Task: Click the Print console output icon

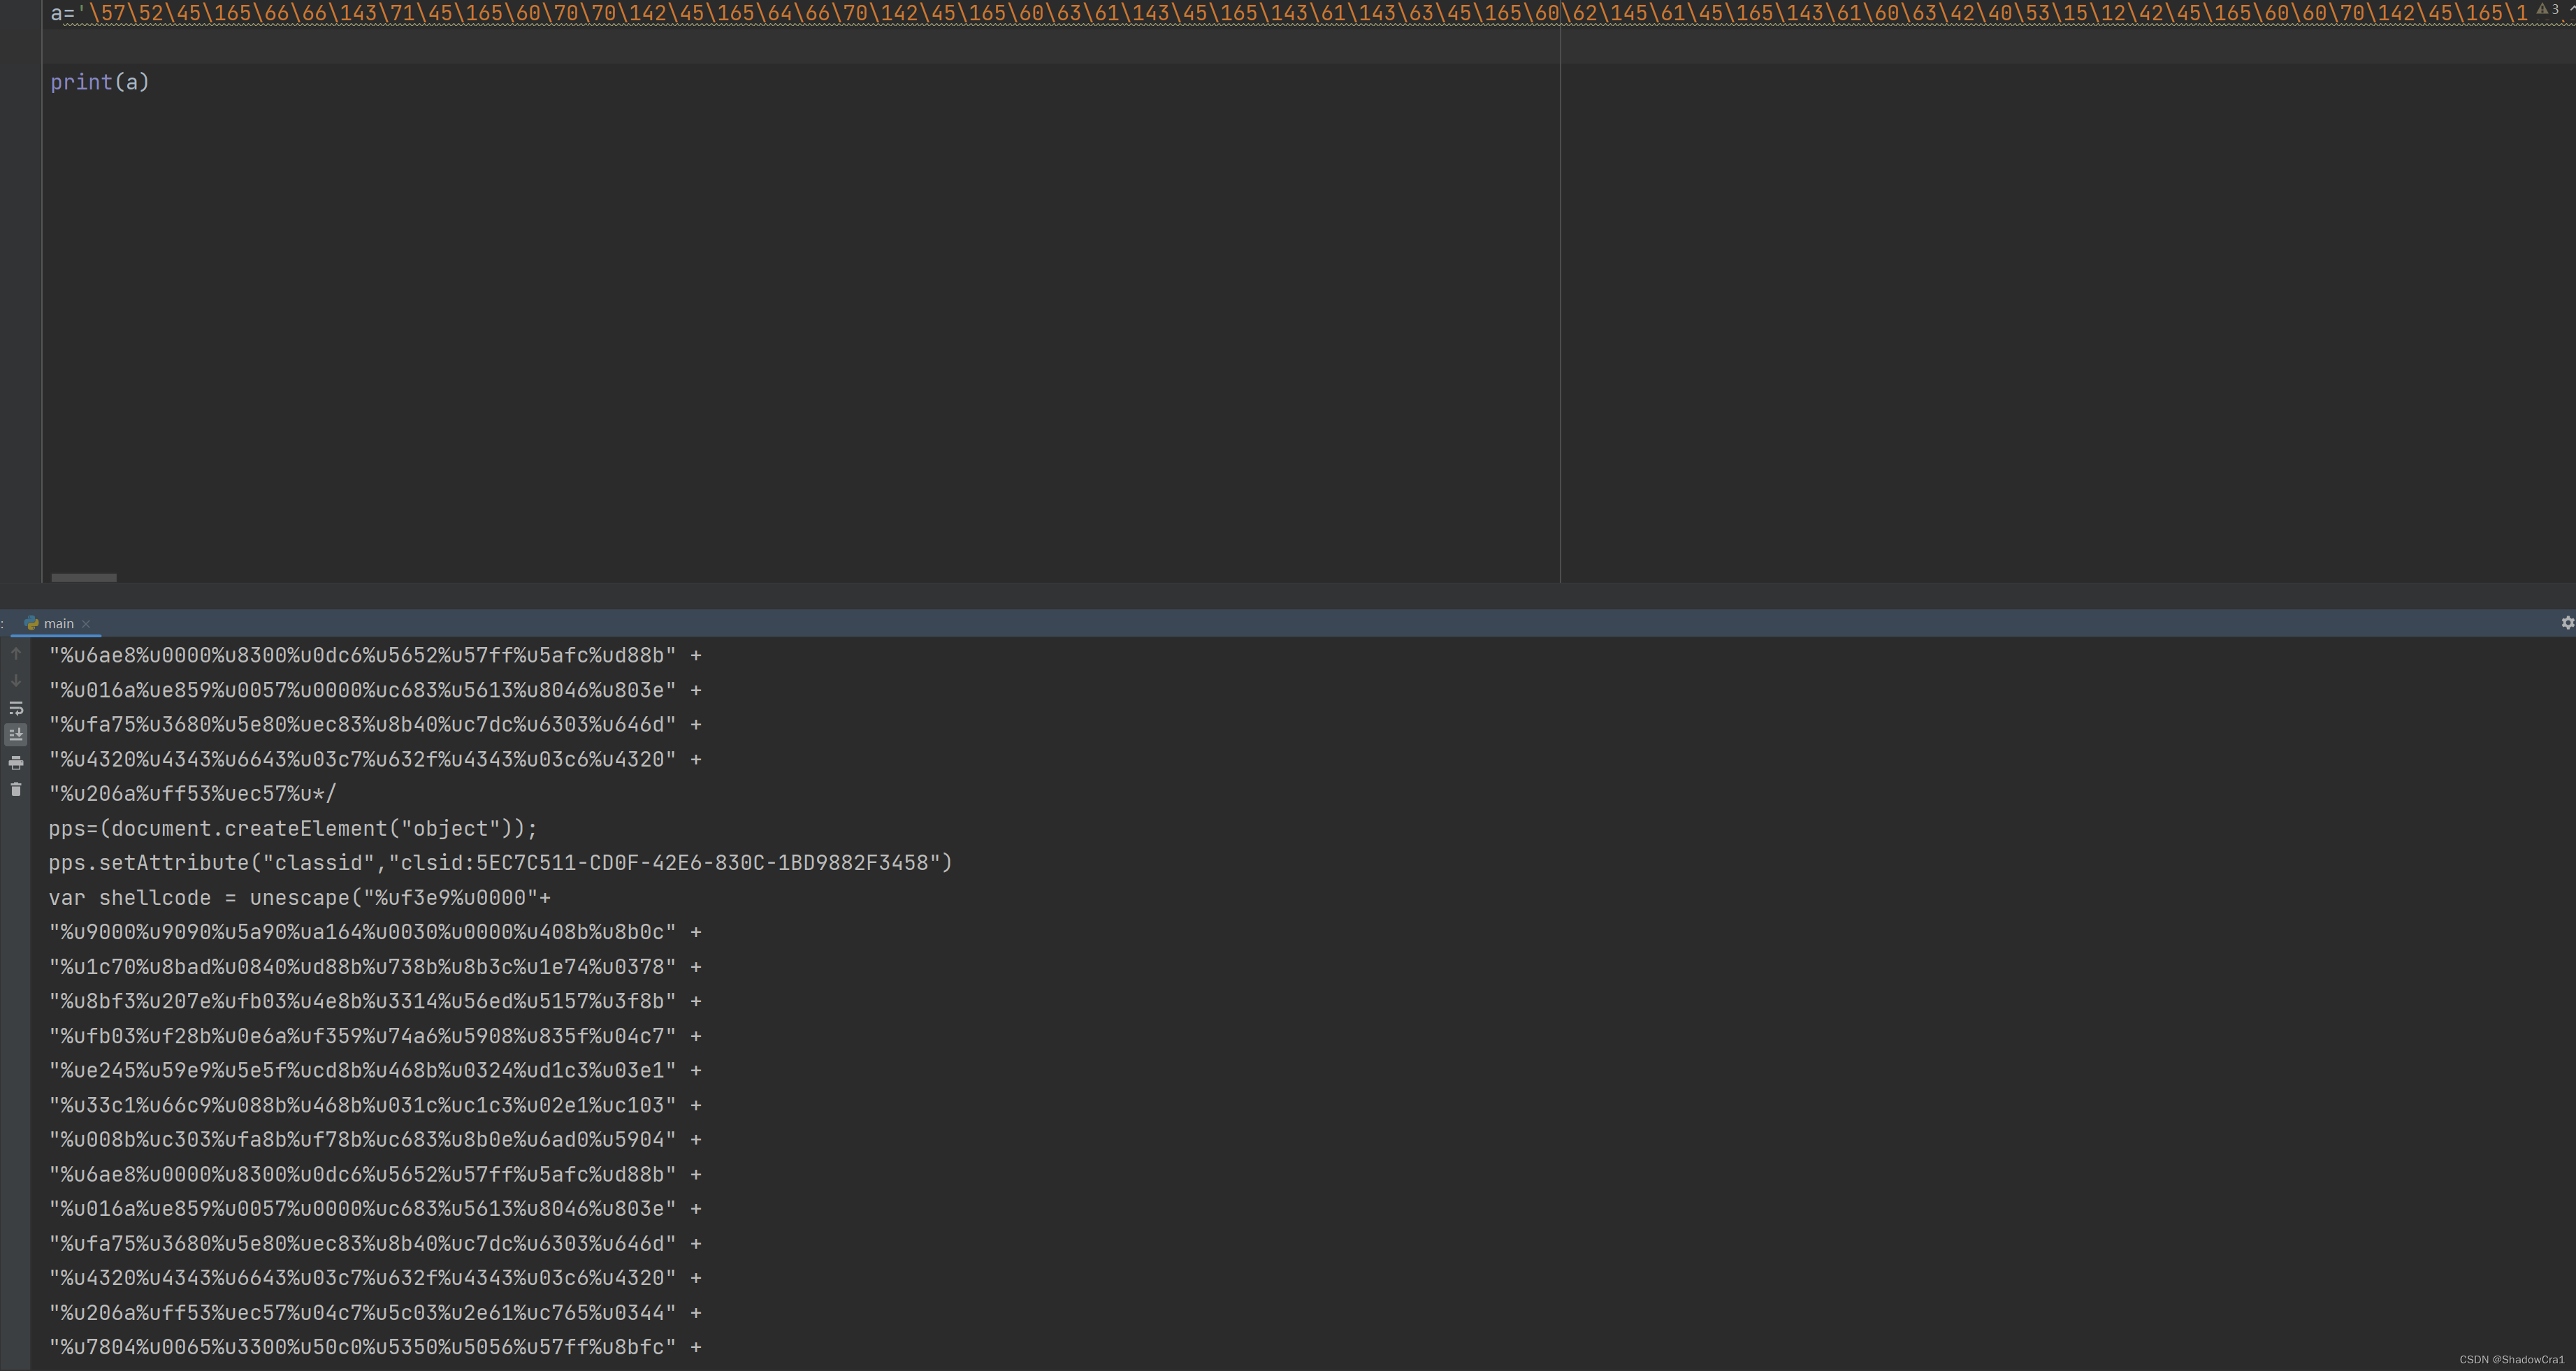Action: point(16,763)
